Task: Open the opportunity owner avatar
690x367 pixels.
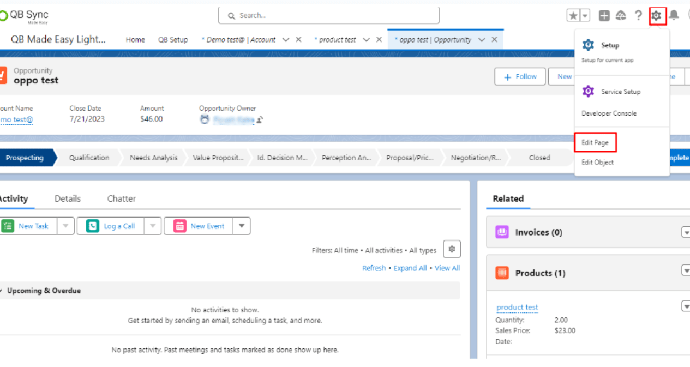Action: [205, 119]
